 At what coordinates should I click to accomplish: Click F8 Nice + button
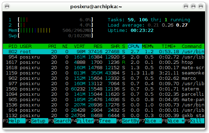point(173,121)
